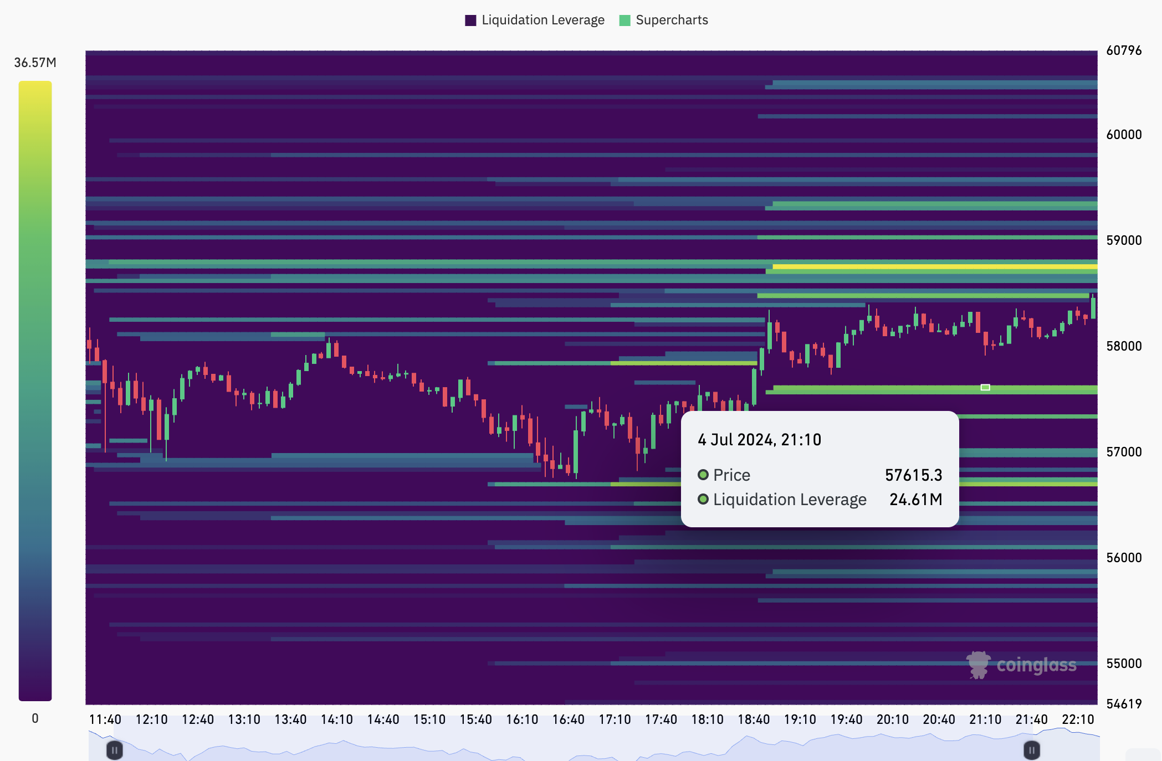Click the 20:40 time axis label
The width and height of the screenshot is (1162, 761).
click(x=939, y=719)
